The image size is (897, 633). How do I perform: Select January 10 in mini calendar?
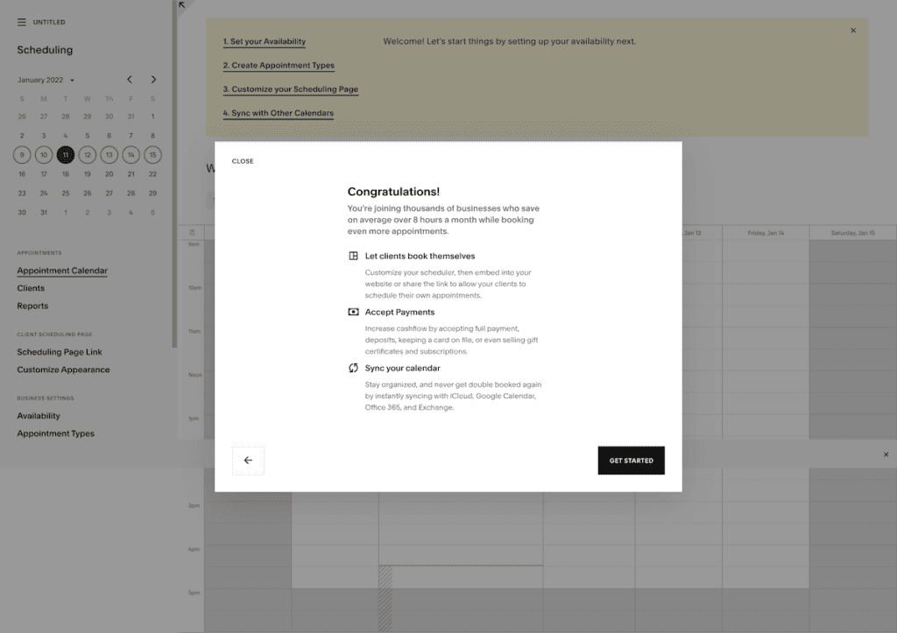coord(44,155)
